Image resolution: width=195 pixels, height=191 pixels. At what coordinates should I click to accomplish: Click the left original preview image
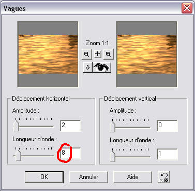click(x=48, y=54)
